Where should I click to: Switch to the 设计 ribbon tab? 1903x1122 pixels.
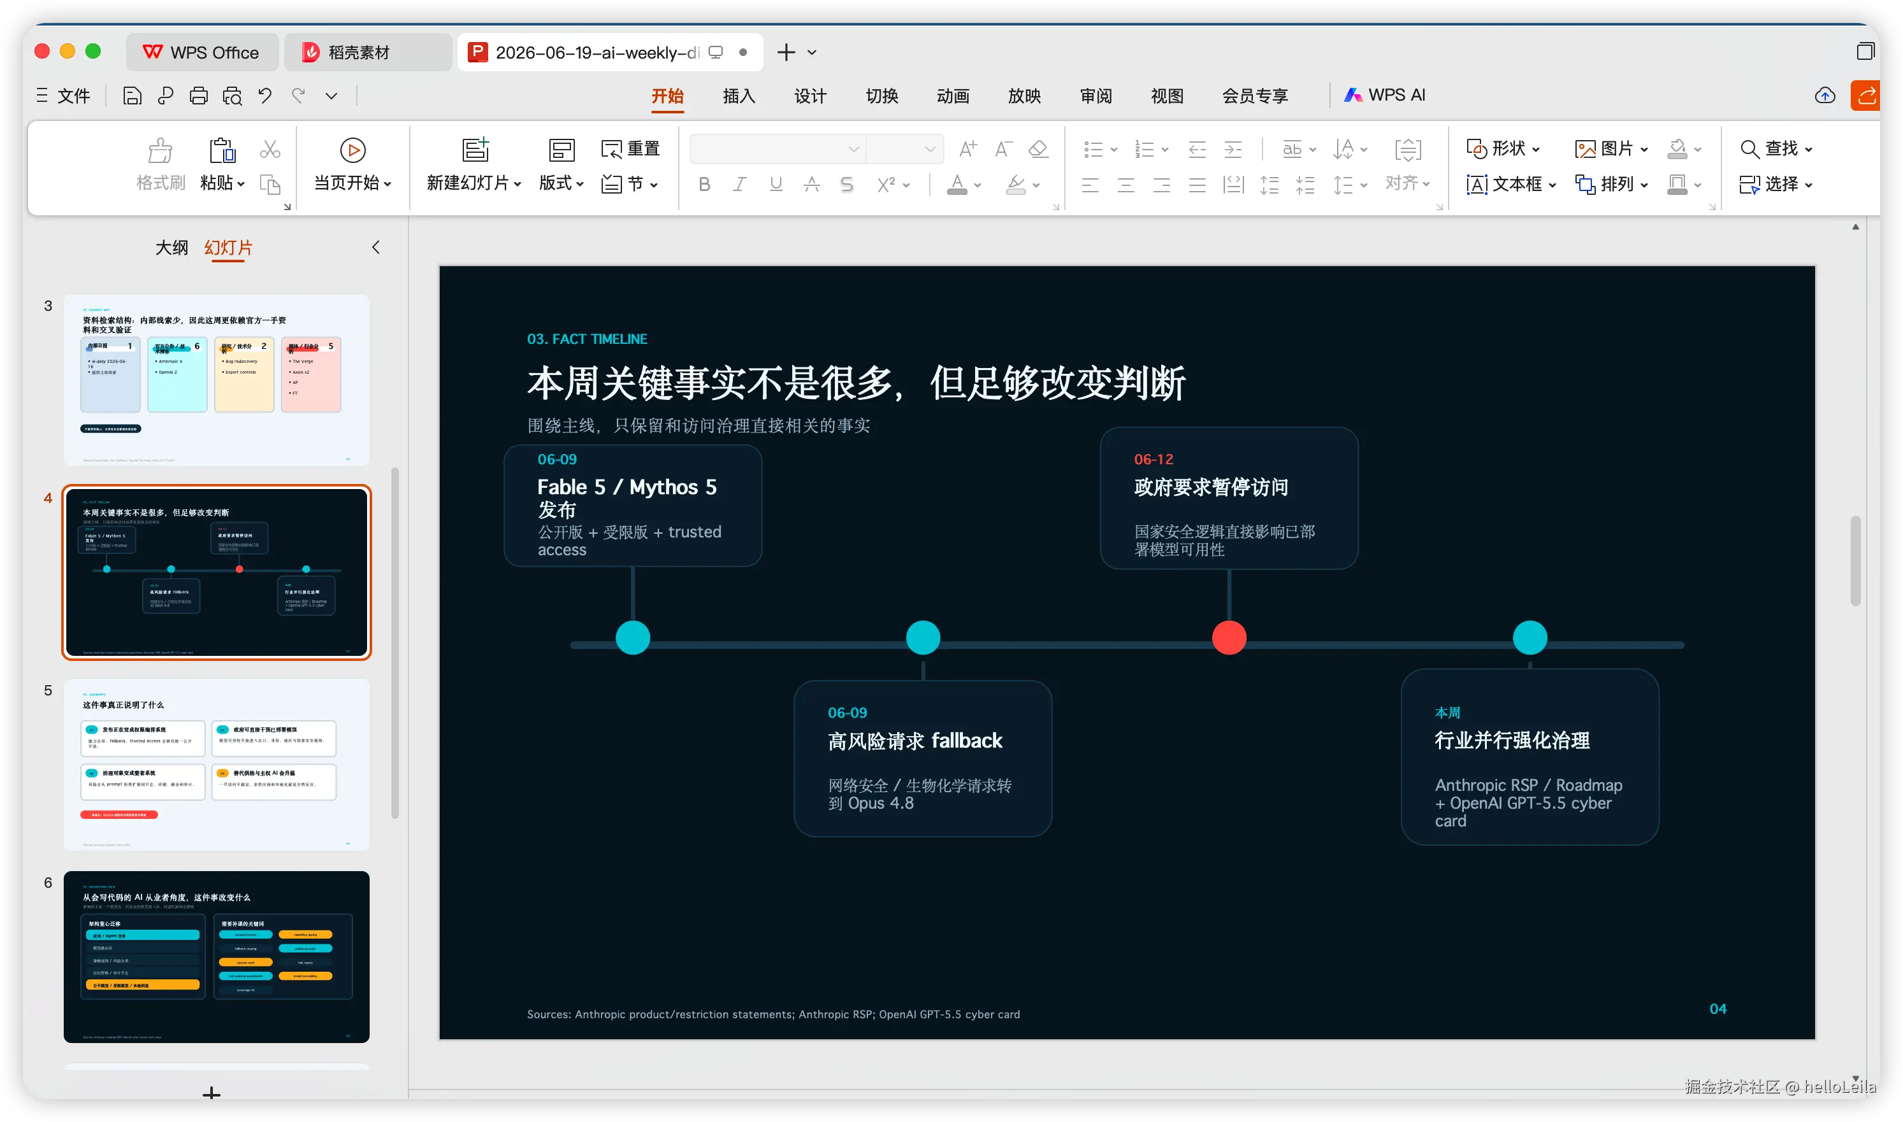click(x=811, y=96)
